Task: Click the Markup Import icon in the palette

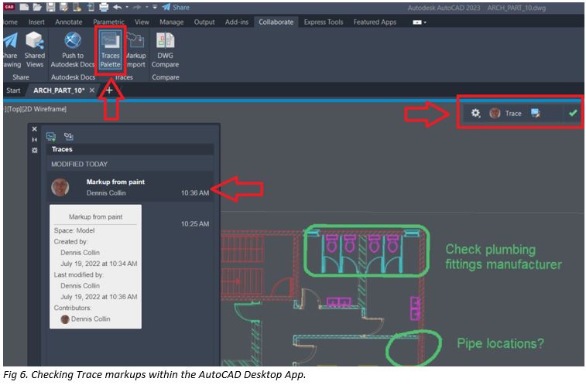Action: [68, 137]
